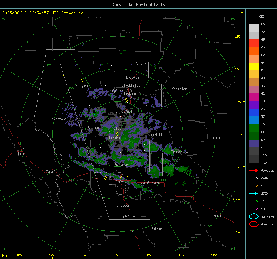
Task: Click the Limestone label
Action: [58, 119]
